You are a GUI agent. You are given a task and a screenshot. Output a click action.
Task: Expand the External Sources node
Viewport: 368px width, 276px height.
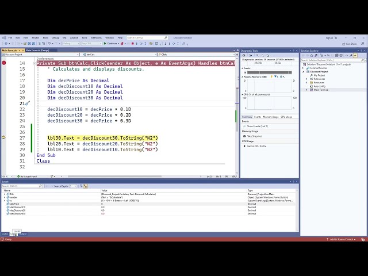303,68
